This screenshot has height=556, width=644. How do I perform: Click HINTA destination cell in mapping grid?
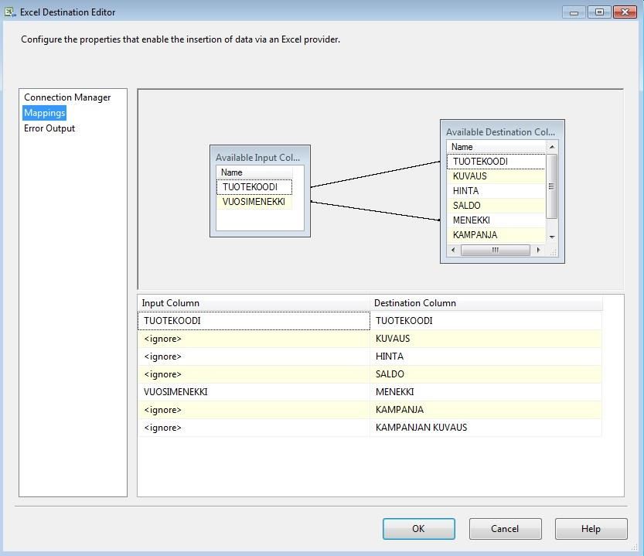[486, 356]
